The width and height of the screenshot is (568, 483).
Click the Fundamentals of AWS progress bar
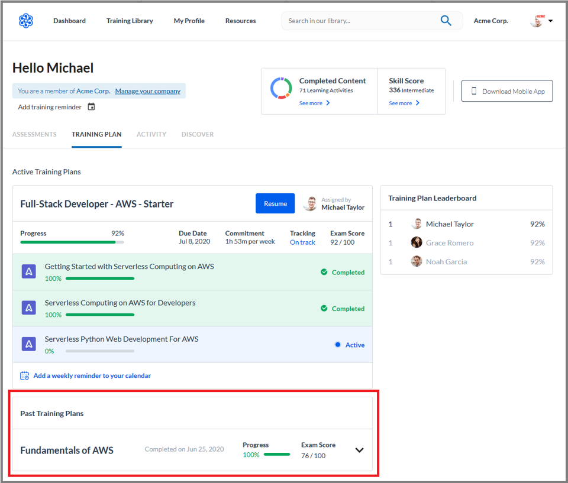point(277,455)
